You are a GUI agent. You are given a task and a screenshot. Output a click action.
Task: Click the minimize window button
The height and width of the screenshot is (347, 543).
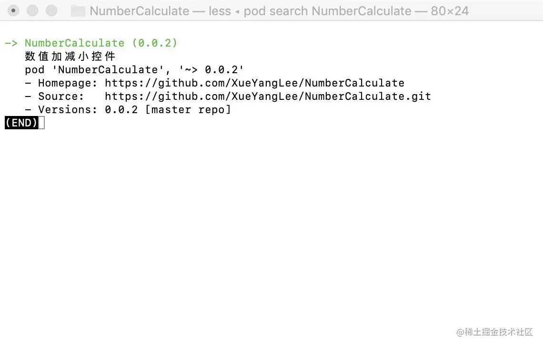(x=32, y=11)
